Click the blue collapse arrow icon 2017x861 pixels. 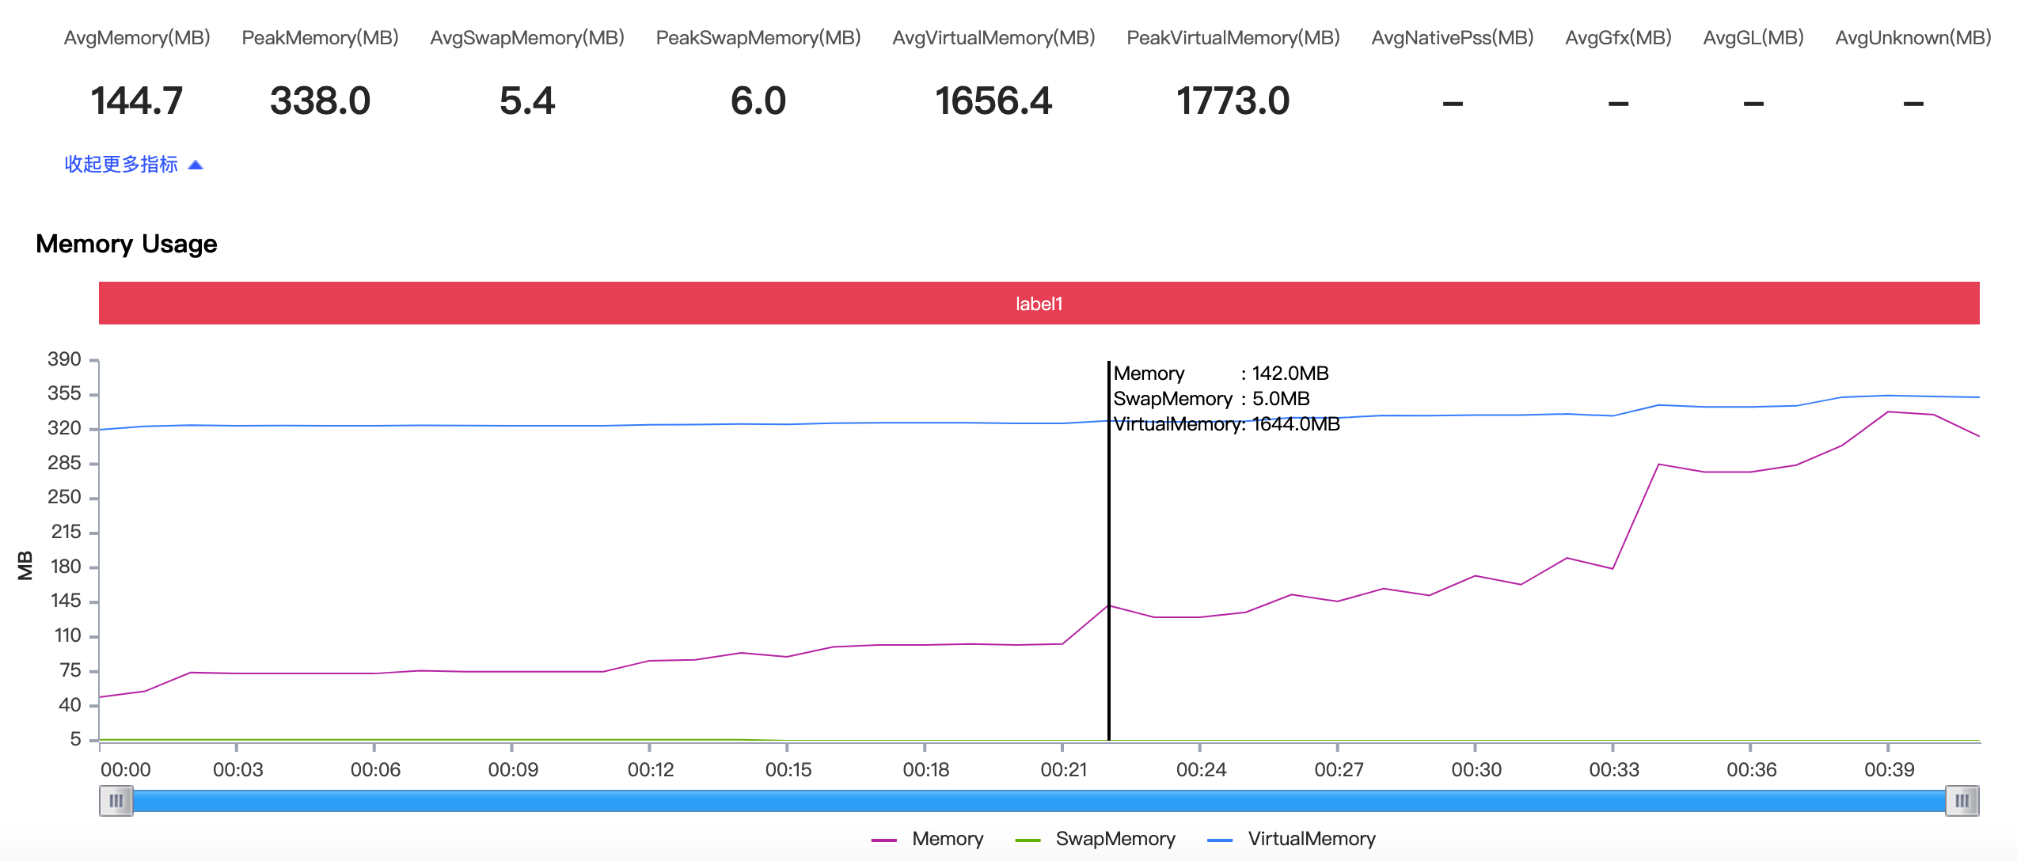(x=196, y=165)
